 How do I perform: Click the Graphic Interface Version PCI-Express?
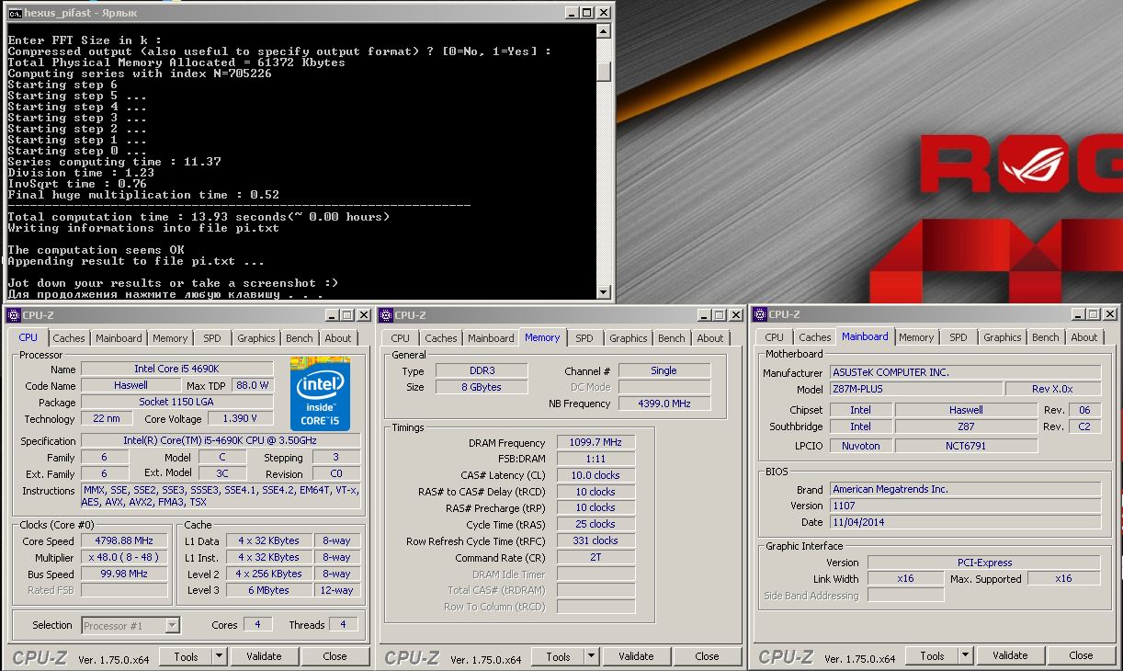click(984, 563)
